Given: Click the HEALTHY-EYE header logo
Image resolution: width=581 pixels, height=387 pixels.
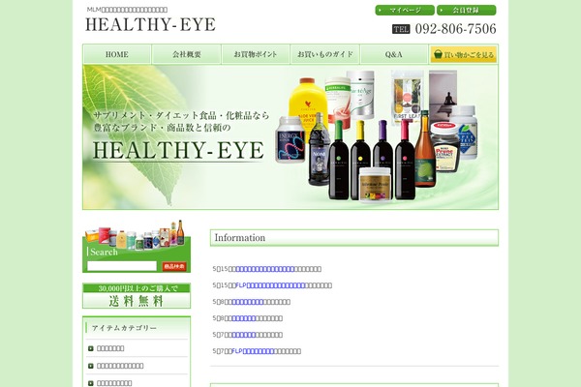Looking at the screenshot, I should 150,24.
